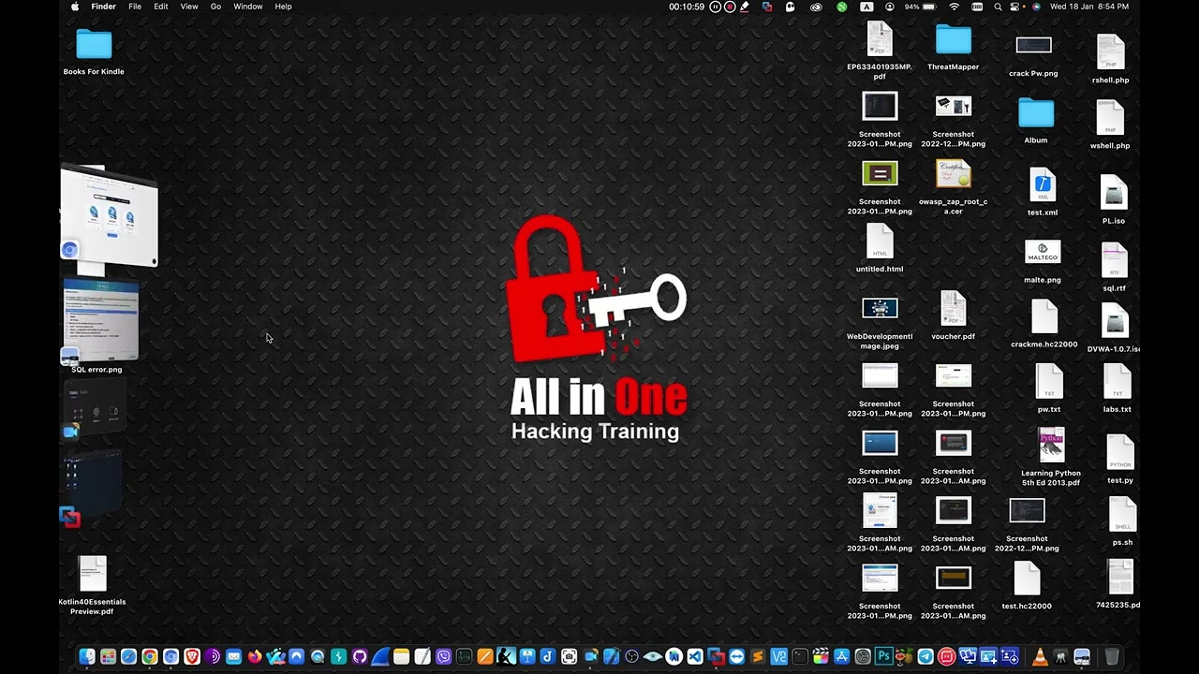Screen dimensions: 1199x674
Task: Open GitHub Desktop in the Dock
Action: (360, 657)
